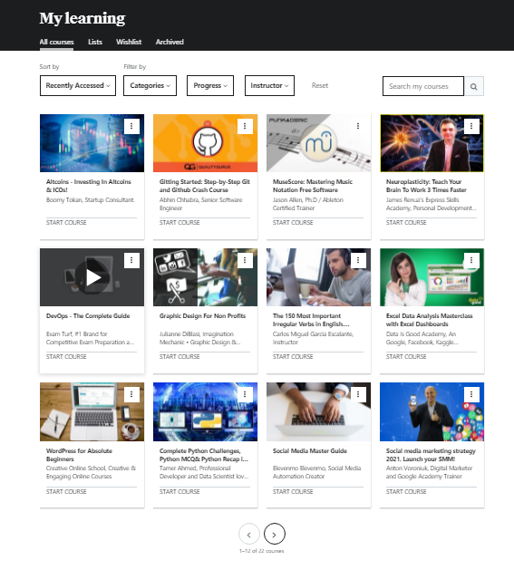Open the GitHub octocat course thumbnail
514x570 pixels.
[x=205, y=143]
